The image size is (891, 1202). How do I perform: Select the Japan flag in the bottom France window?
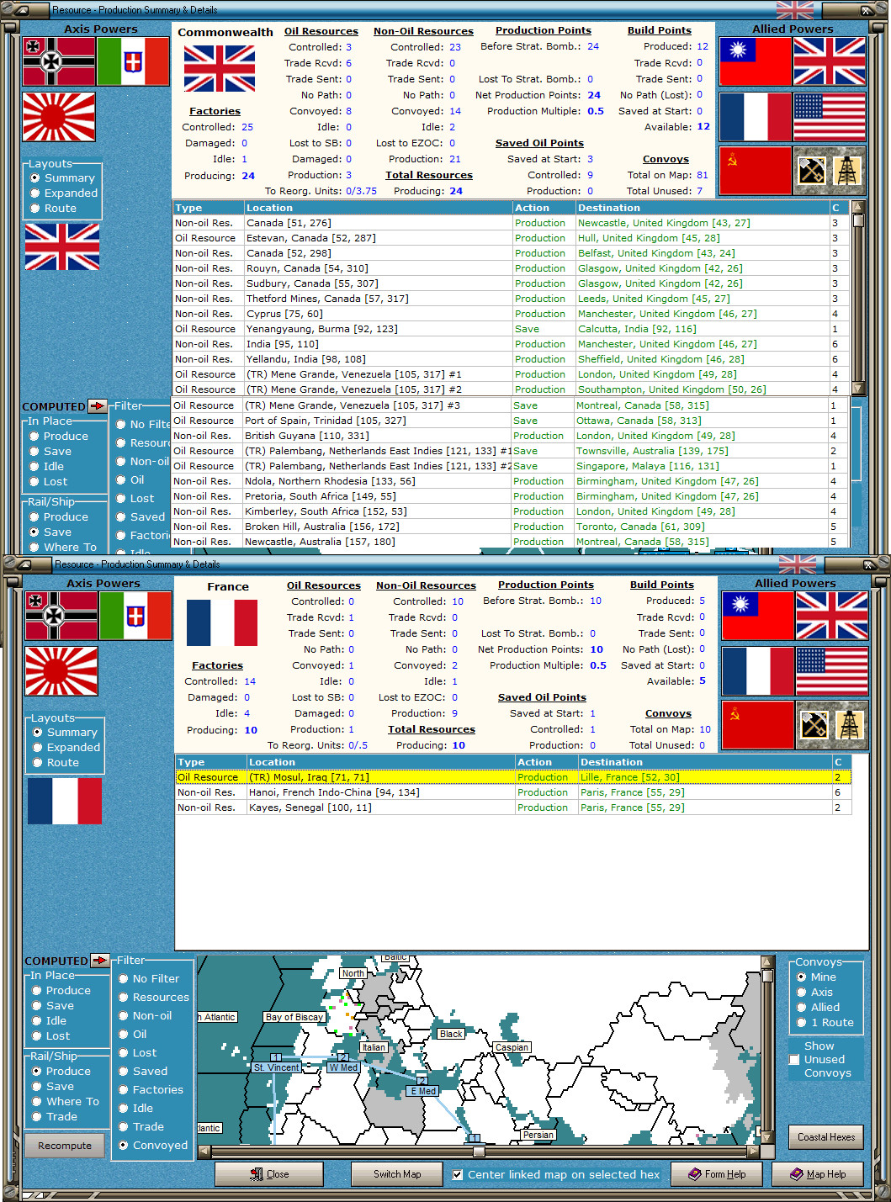[x=61, y=671]
